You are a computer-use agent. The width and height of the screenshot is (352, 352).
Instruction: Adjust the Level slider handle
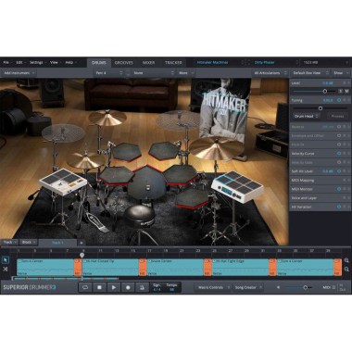(325, 92)
